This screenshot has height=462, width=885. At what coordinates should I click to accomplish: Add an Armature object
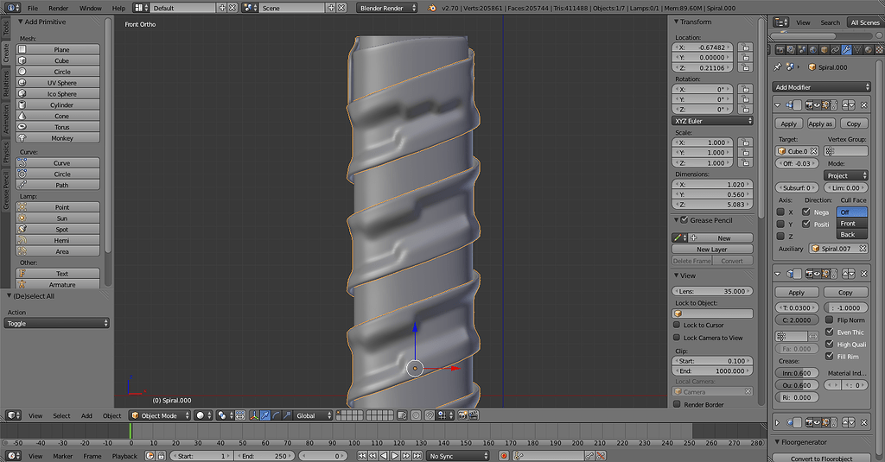tap(58, 285)
